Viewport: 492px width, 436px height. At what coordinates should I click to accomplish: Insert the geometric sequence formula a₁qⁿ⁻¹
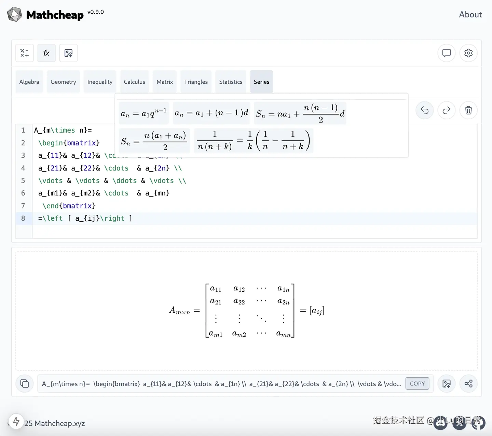click(x=143, y=113)
